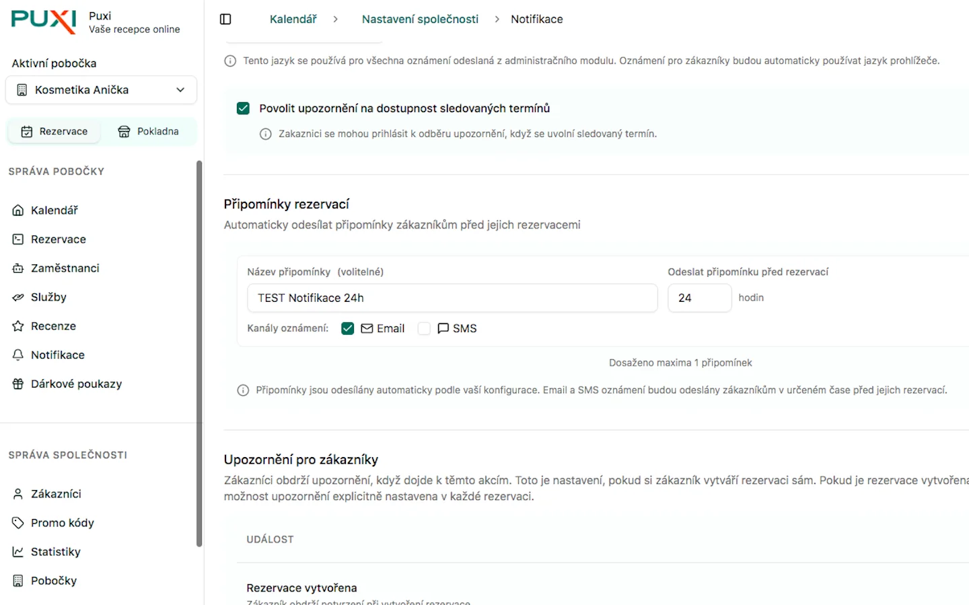Click the Kalendář home icon in sidebar
Screen dimensions: 969x605
tap(18, 210)
